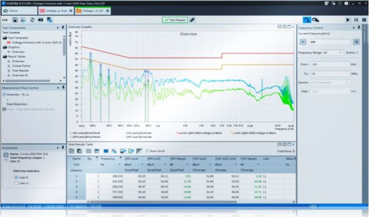Click the Copy icon in Final Results Table toolbar

pyautogui.click(x=72, y=151)
